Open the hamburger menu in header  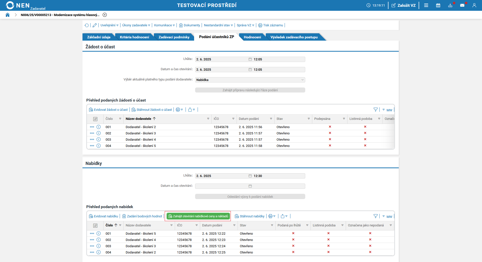click(x=426, y=5)
